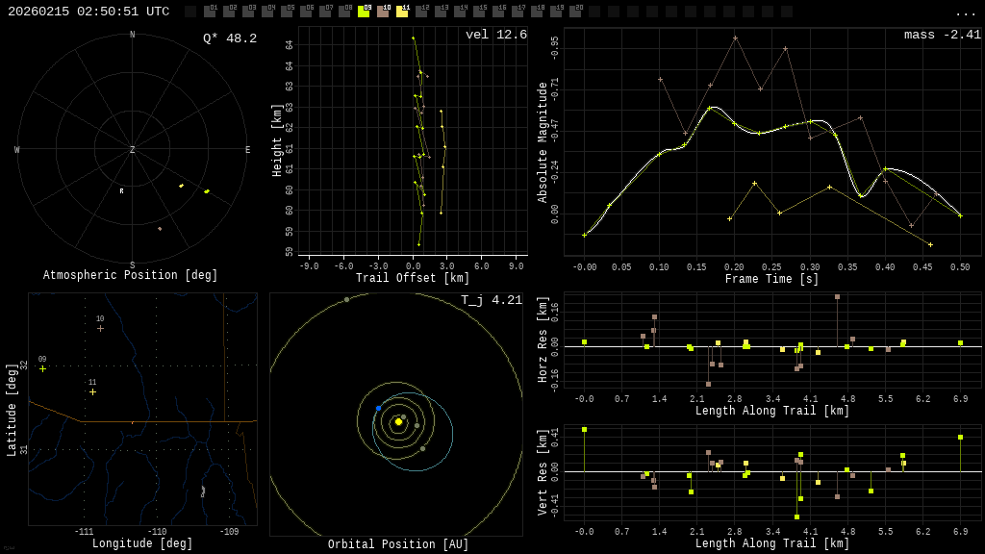Click station 10 cross marker on map
The height and width of the screenshot is (554, 985).
(100, 328)
